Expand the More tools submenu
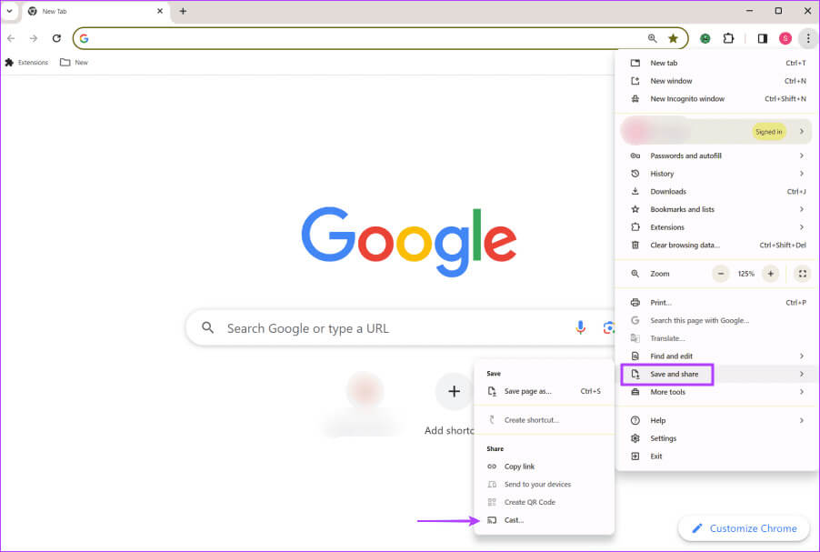The image size is (820, 552). [x=717, y=392]
